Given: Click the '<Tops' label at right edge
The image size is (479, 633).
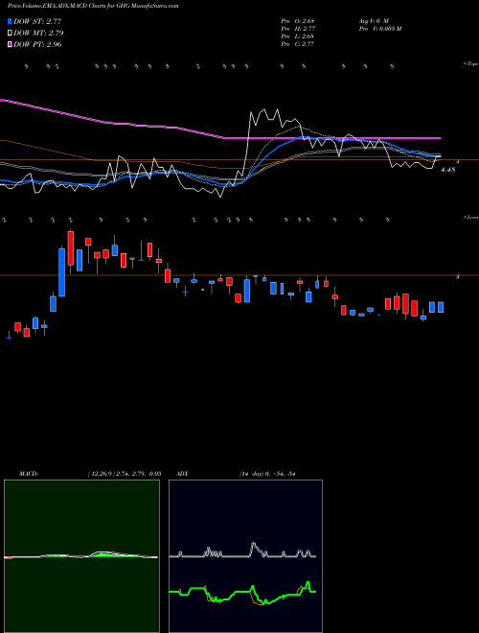Looking at the screenshot, I should (470, 64).
